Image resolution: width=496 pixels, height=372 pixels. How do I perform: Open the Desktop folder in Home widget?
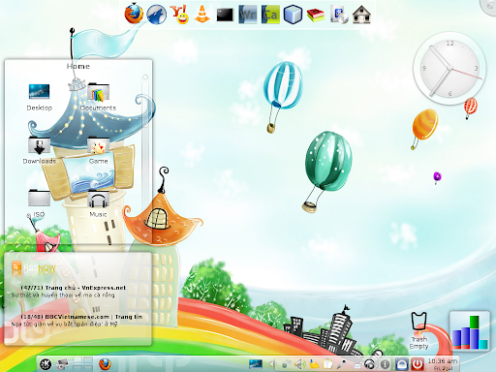39,97
